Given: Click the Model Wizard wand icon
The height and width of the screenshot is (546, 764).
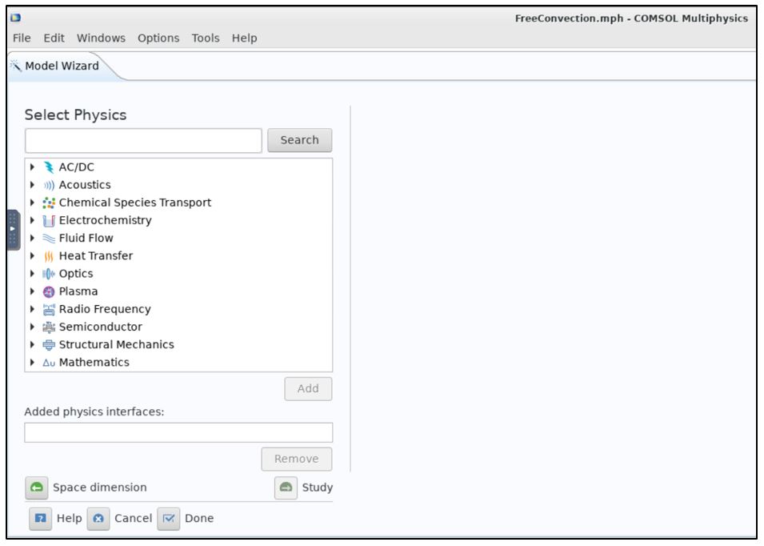Looking at the screenshot, I should pyautogui.click(x=15, y=66).
